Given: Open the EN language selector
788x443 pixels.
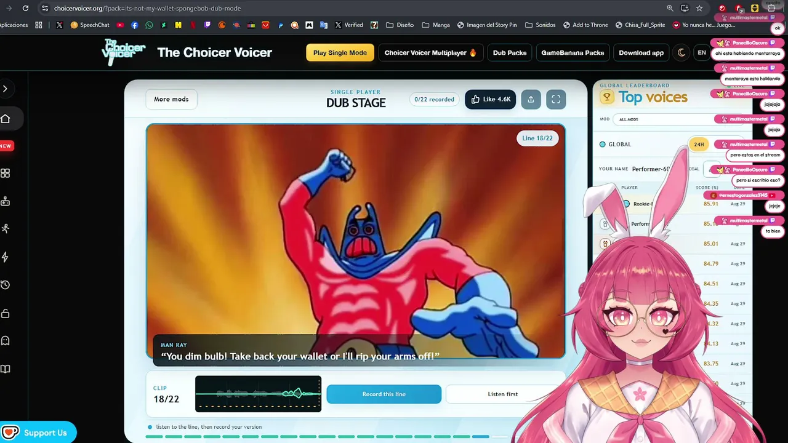Looking at the screenshot, I should click(701, 53).
